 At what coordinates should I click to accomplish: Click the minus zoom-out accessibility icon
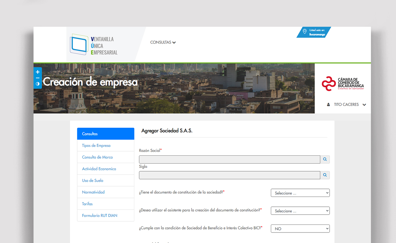pyautogui.click(x=38, y=78)
